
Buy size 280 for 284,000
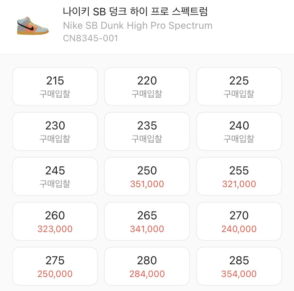(x=147, y=266)
